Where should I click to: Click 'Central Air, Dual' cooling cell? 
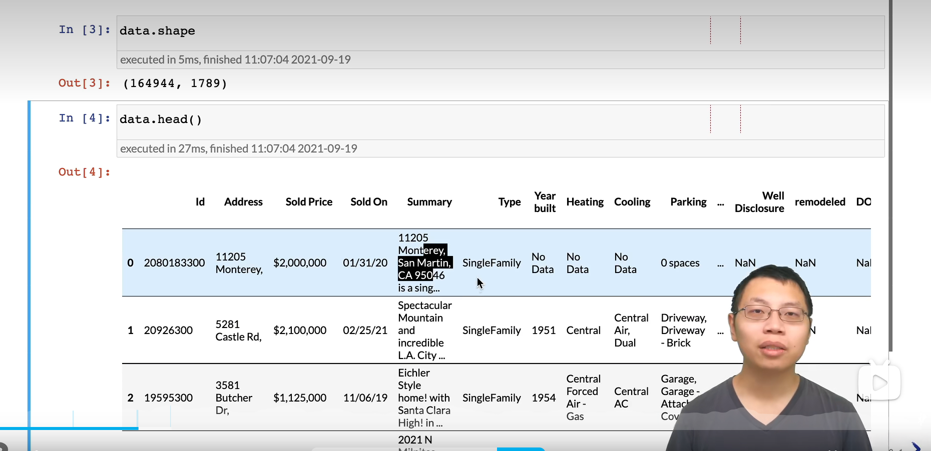[631, 330]
